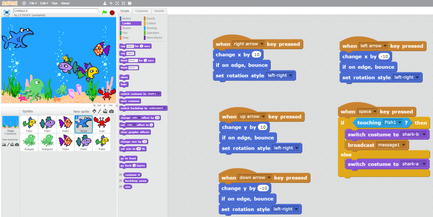Viewport: 433px width, 217px height.
Task: Enable the costume # reporter checkbox
Action: pyautogui.click(x=121, y=175)
